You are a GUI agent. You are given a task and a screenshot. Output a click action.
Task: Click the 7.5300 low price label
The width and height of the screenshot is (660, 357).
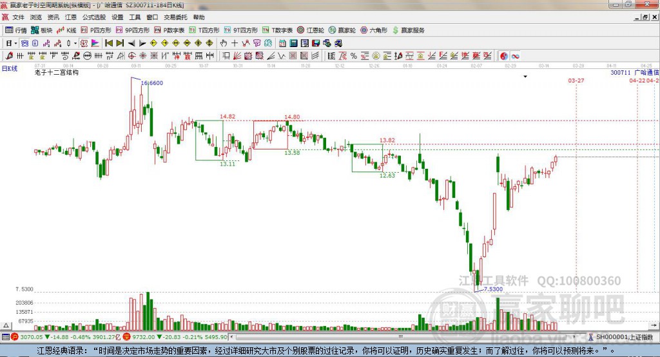click(x=493, y=289)
